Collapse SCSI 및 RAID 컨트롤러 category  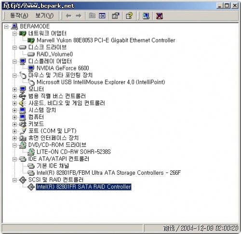pyautogui.click(x=14, y=180)
